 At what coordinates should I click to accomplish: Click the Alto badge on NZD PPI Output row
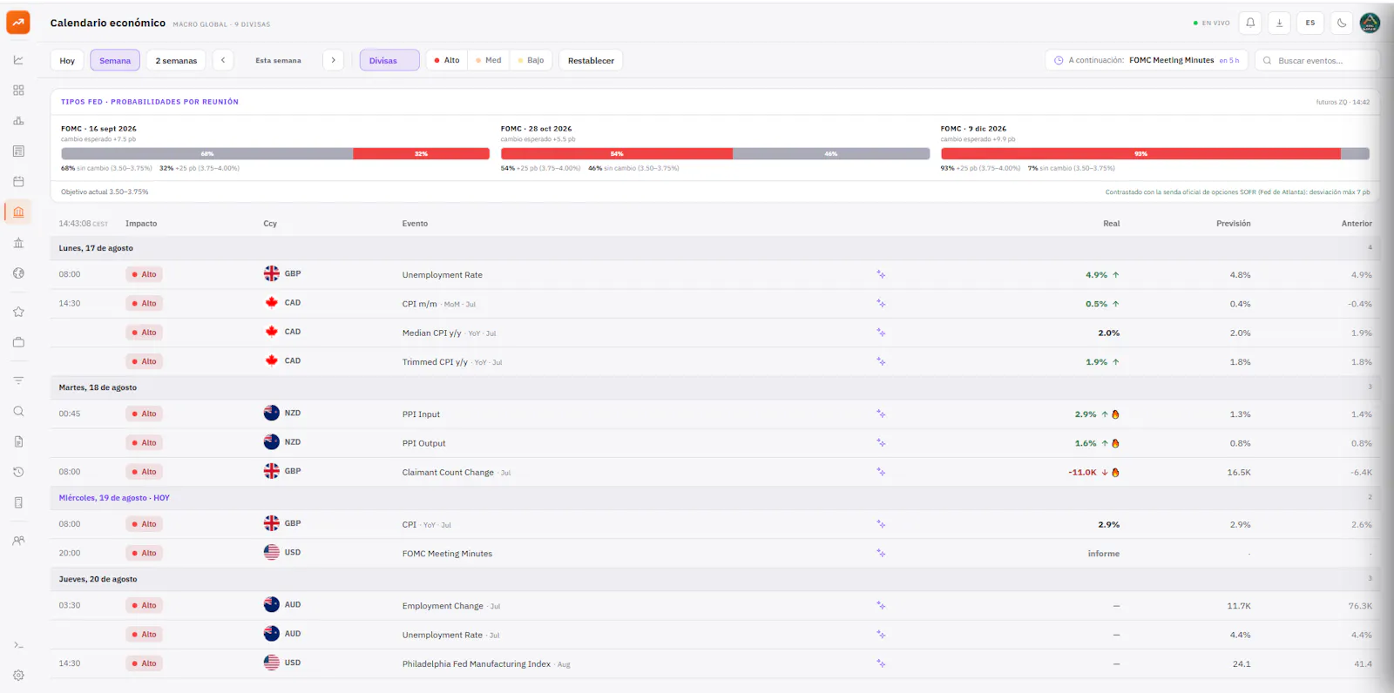click(145, 443)
